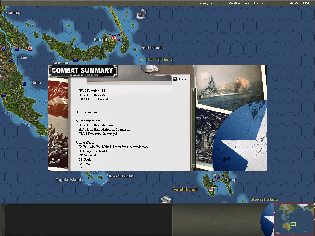315x236 pixels.
Task: Click 'TBD-1 Devastator: 2 damaged' line
Action: coord(98,134)
